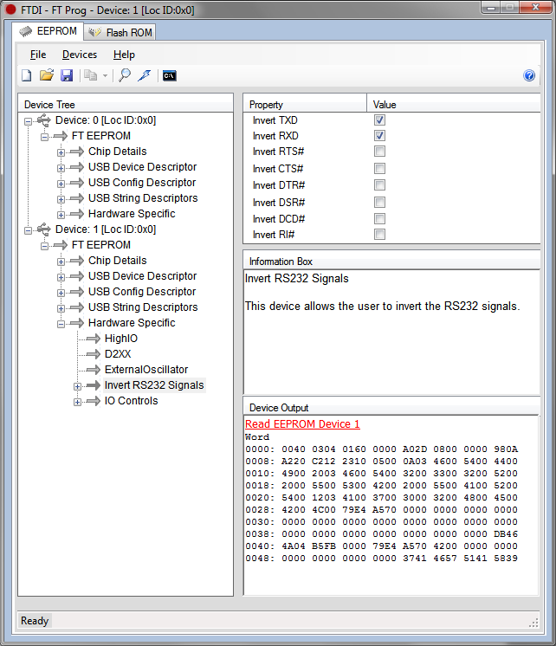556x646 pixels.
Task: Open the Help menu
Action: [x=124, y=55]
